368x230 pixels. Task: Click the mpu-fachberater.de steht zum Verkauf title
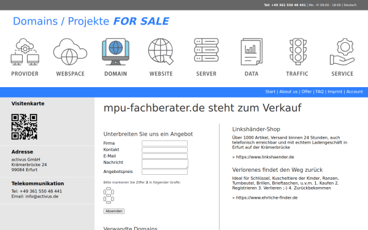click(x=202, y=108)
